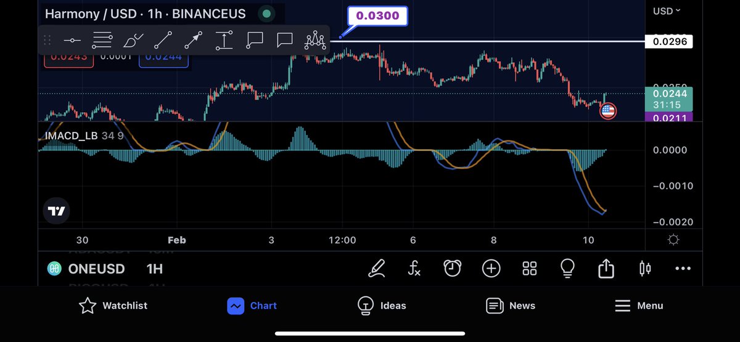The width and height of the screenshot is (740, 342).
Task: Tap the blue 0.0244 buy price button
Action: tap(163, 57)
